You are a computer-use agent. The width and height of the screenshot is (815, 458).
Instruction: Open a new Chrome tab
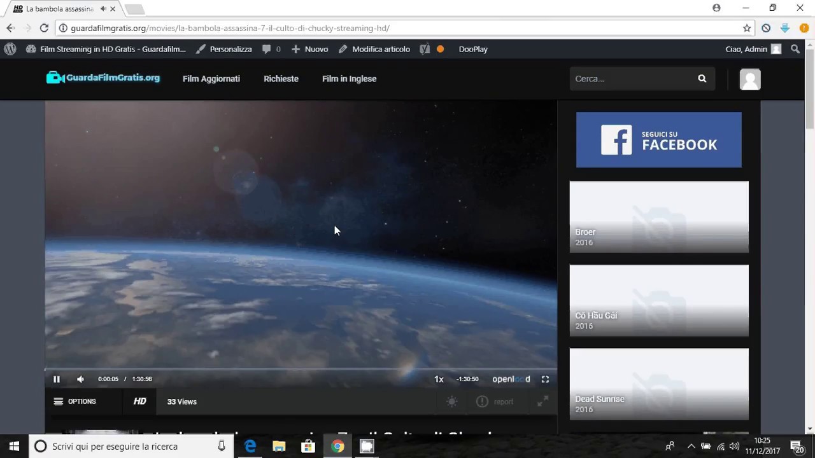coord(134,9)
